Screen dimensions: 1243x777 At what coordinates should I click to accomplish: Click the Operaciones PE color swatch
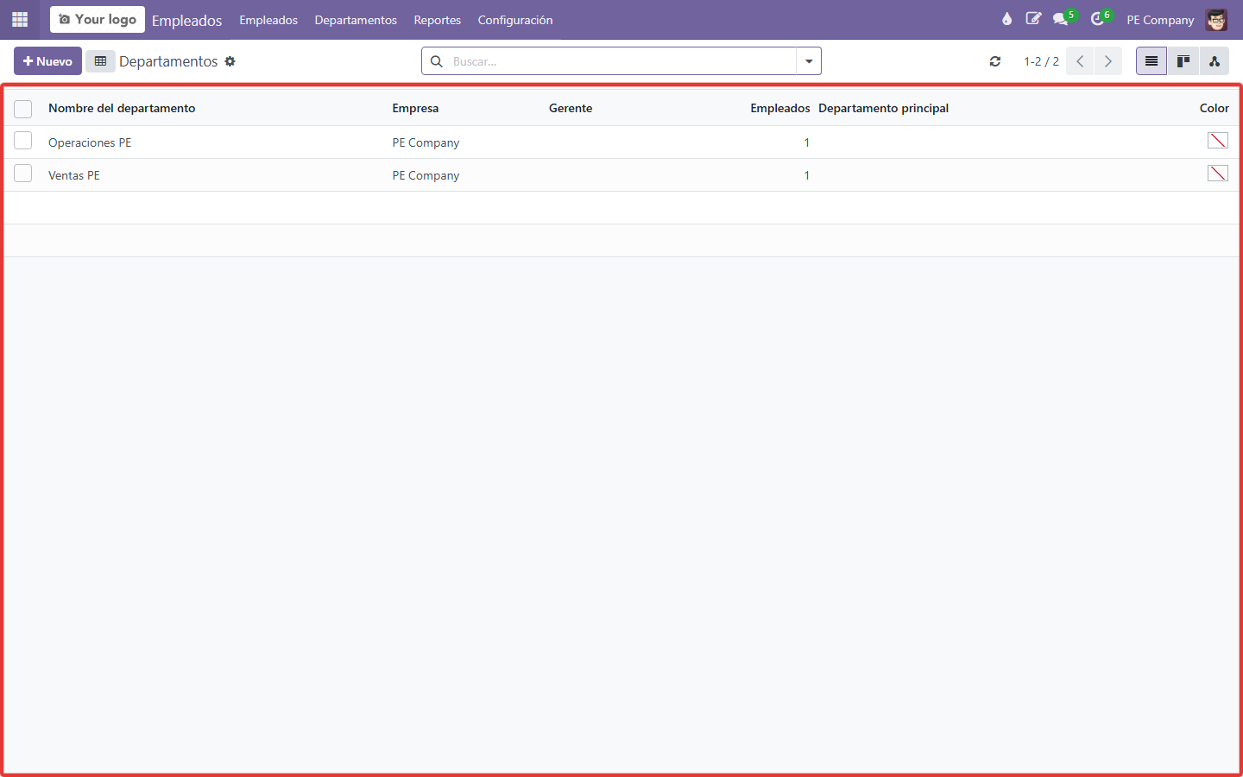click(1217, 141)
